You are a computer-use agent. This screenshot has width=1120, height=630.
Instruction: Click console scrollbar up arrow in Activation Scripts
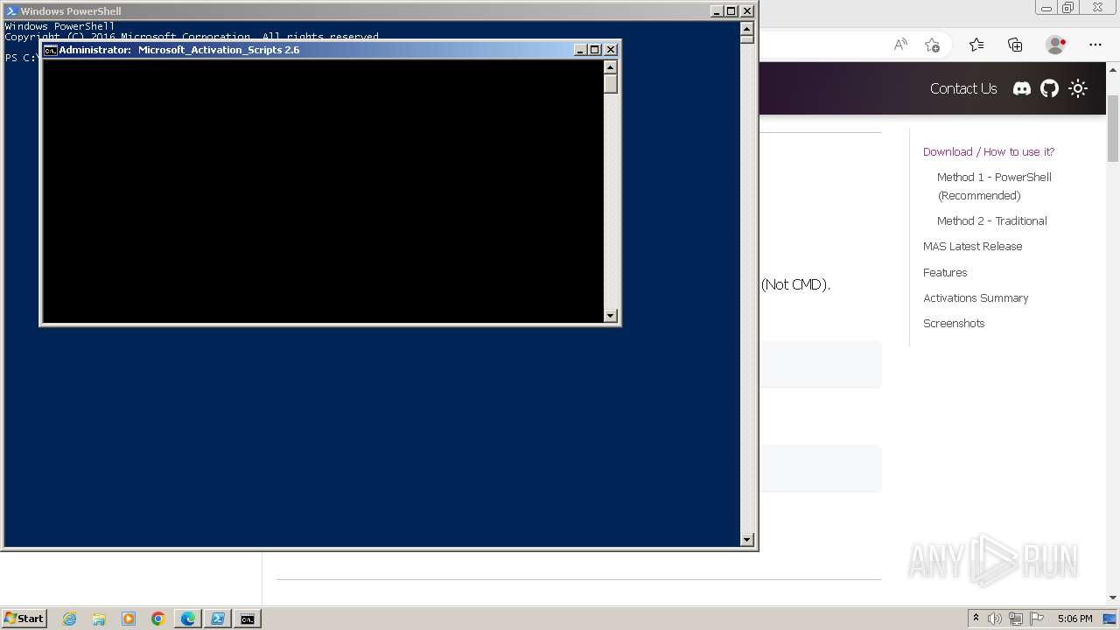coord(611,67)
